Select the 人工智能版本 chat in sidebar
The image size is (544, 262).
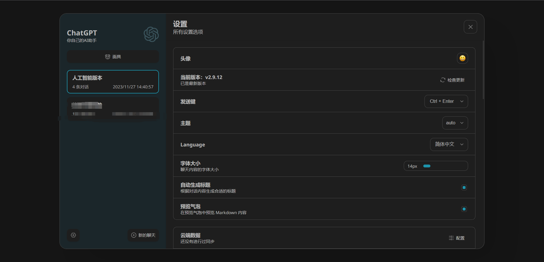[113, 82]
